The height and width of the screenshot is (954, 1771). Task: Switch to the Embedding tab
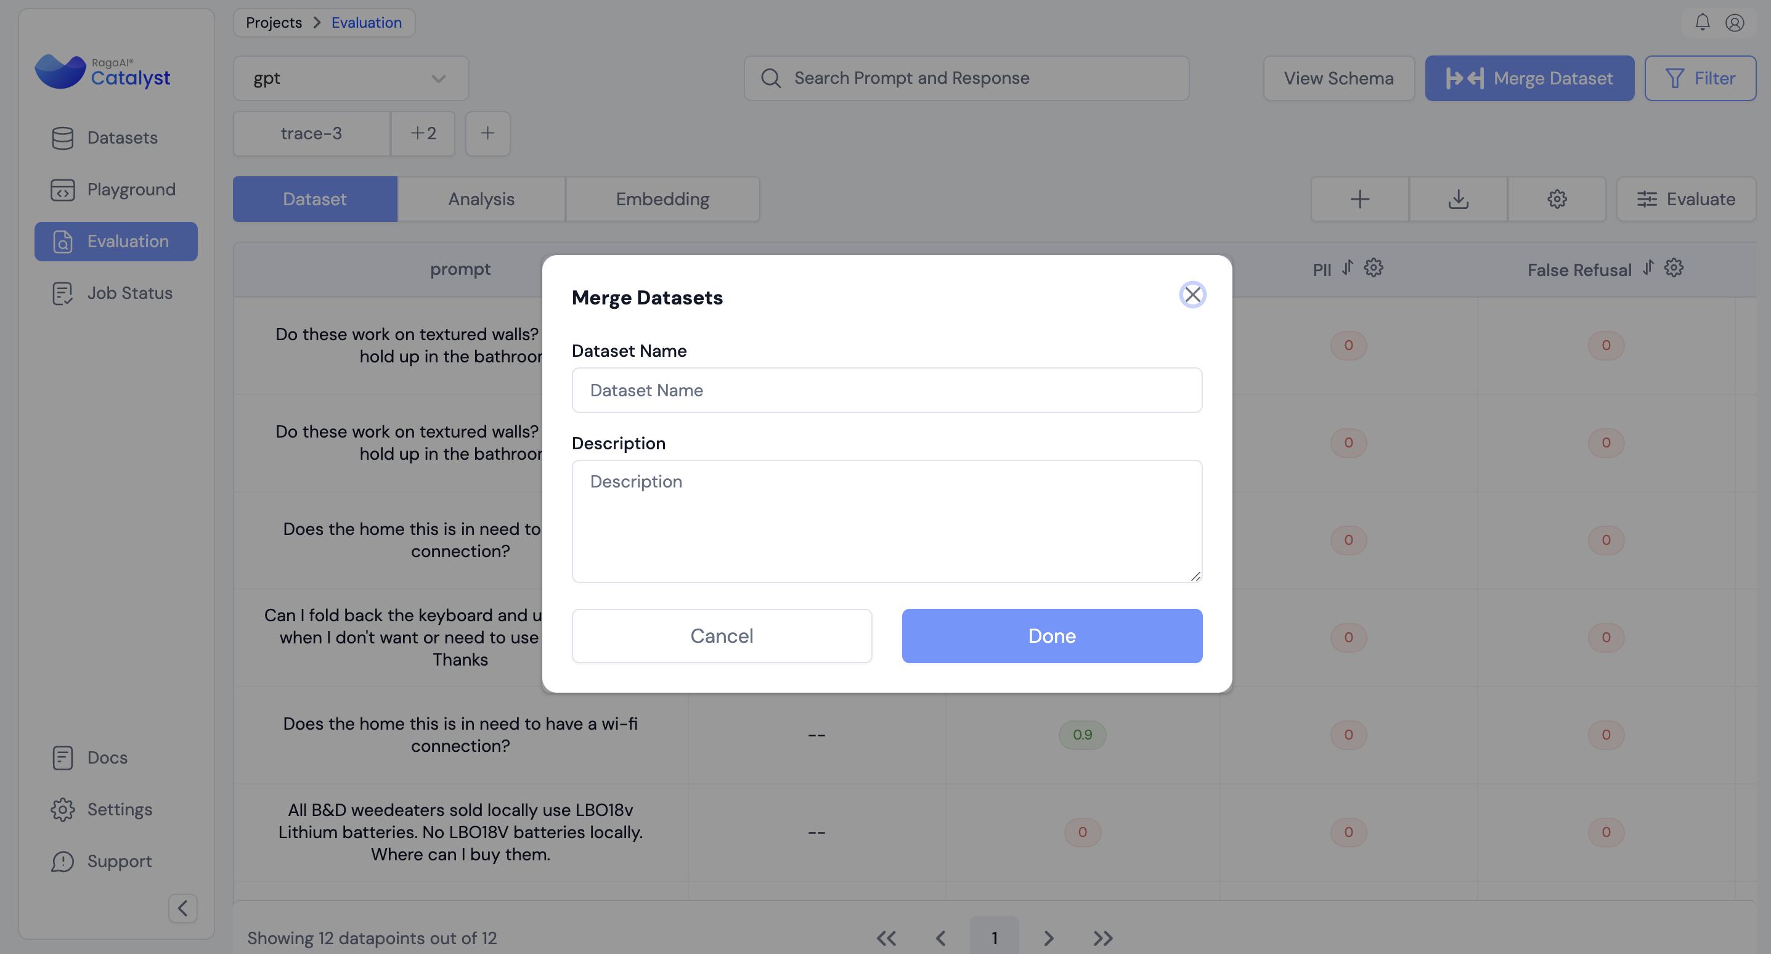(x=662, y=200)
